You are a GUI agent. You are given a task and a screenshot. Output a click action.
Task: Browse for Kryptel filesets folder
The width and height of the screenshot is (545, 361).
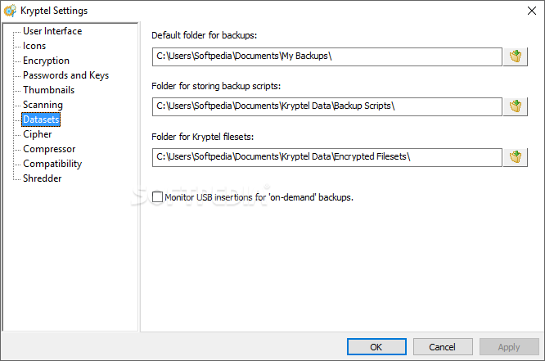click(516, 157)
